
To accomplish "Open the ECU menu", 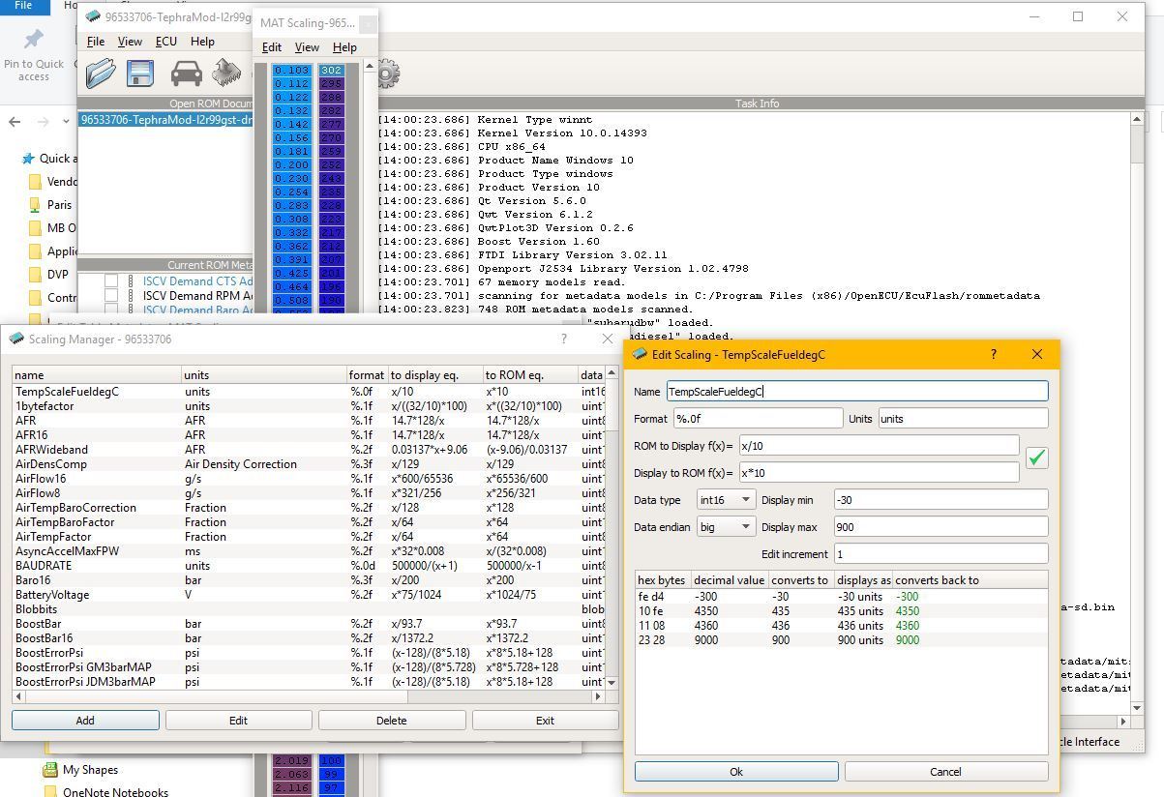I will pyautogui.click(x=166, y=42).
